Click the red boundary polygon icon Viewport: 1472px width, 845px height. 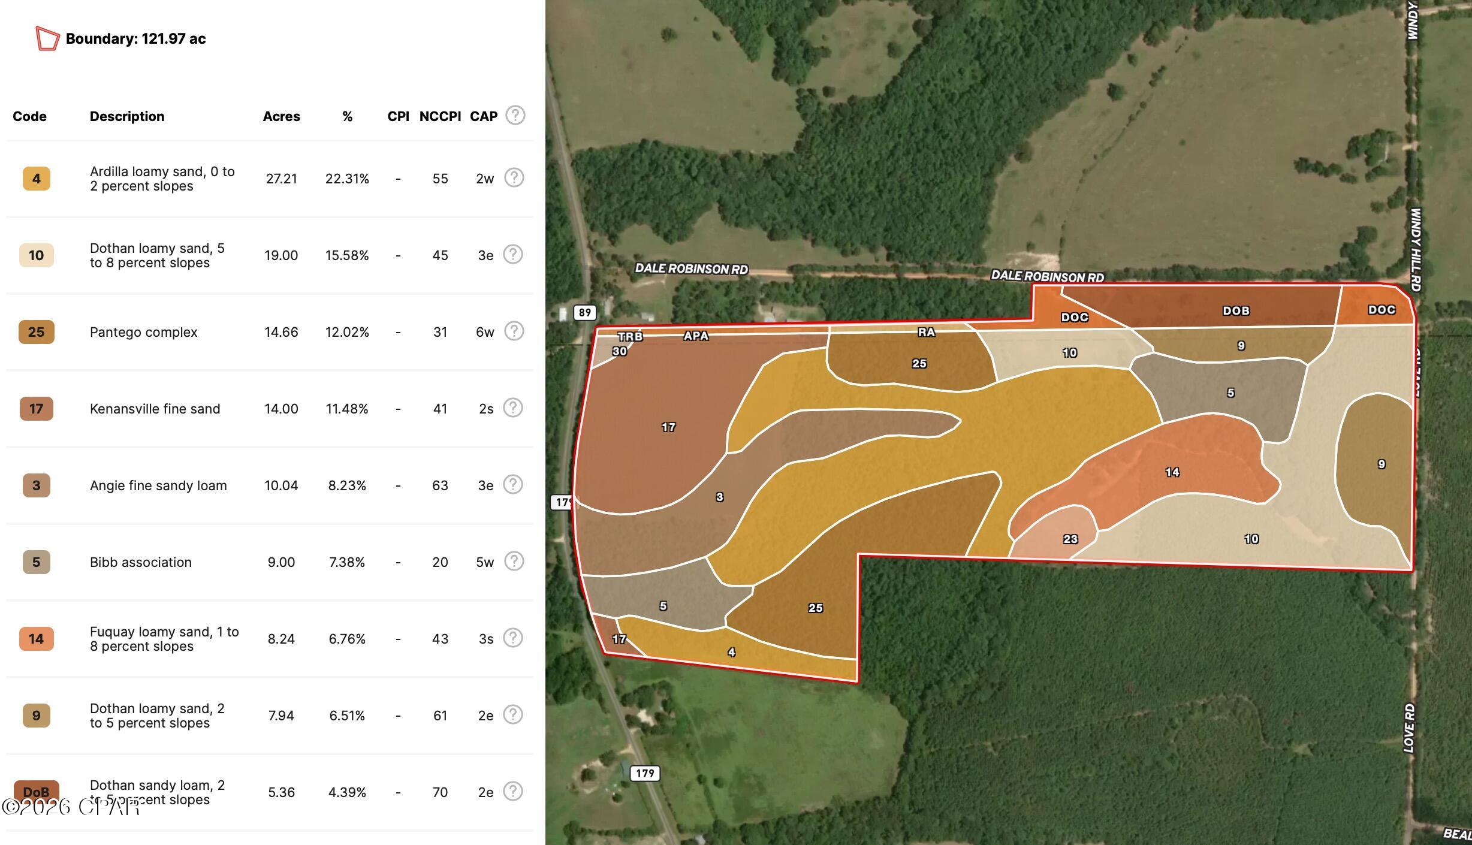(47, 39)
